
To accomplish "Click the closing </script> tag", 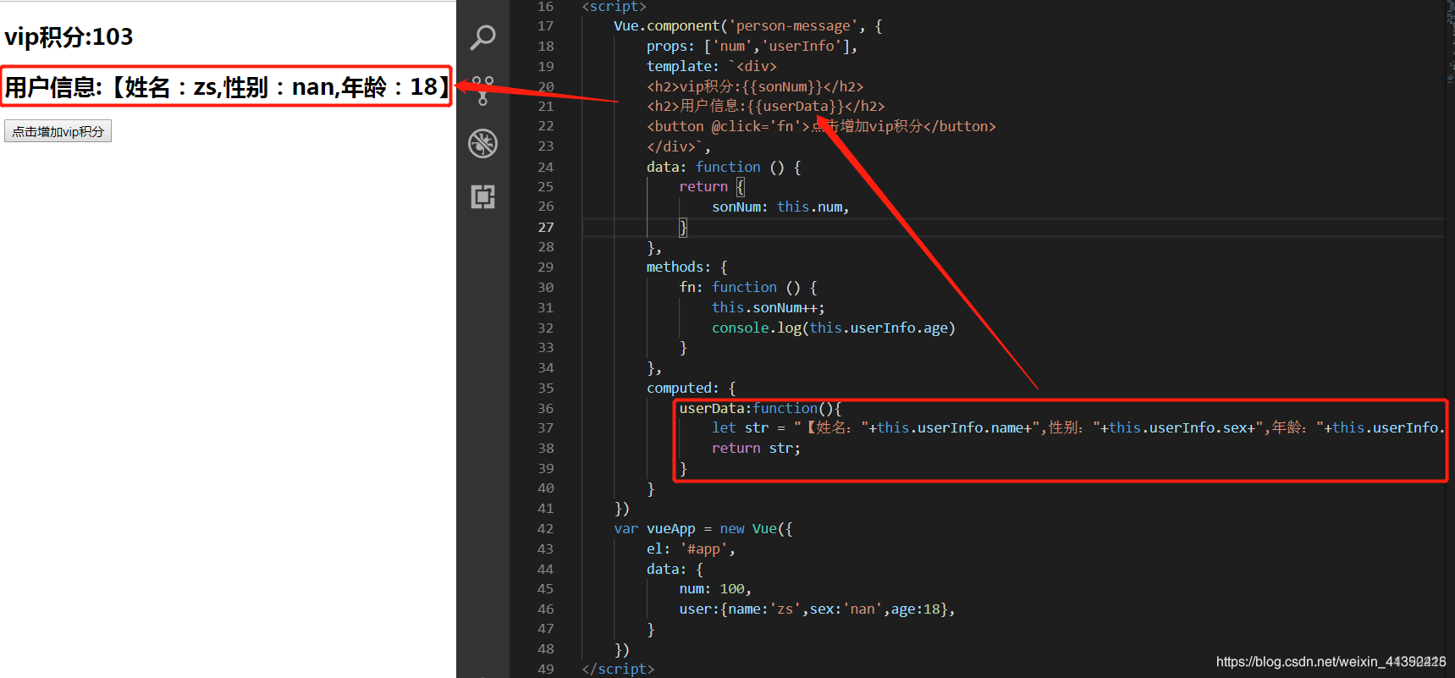I will (x=618, y=669).
